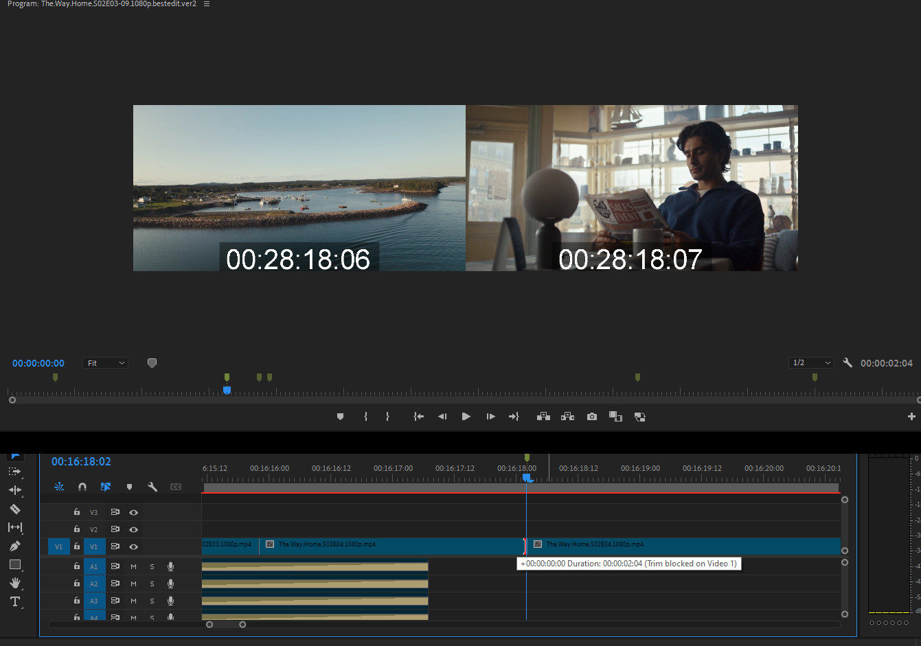Viewport: 921px width, 646px height.
Task: Click the marker icon beside Fit dropdown
Action: click(152, 363)
